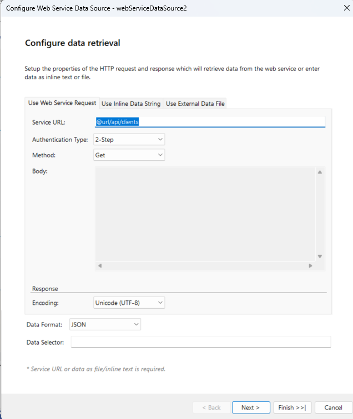Viewport: 353px width, 419px height.
Task: Switch to Use Web Service Request tab
Action: tap(62, 103)
